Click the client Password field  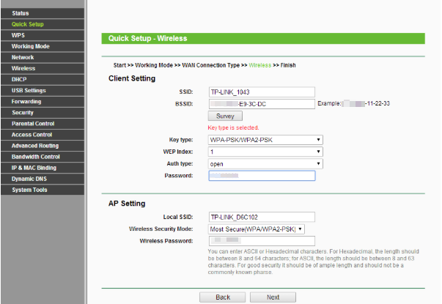(x=261, y=176)
